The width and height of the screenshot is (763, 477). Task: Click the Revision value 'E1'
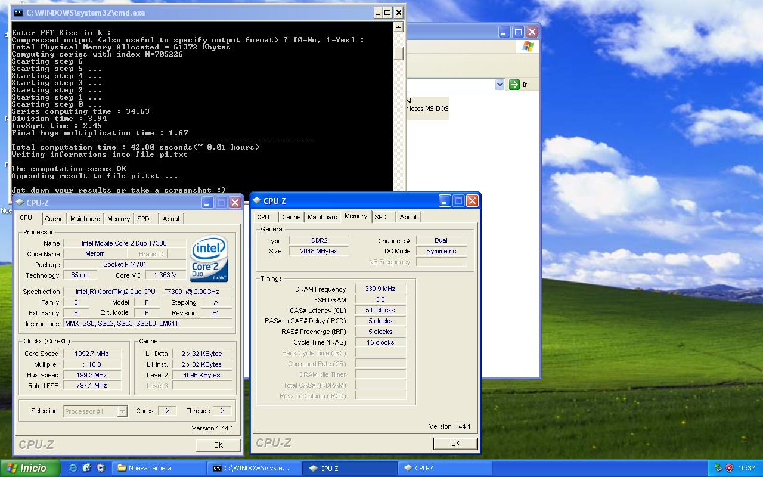[216, 313]
